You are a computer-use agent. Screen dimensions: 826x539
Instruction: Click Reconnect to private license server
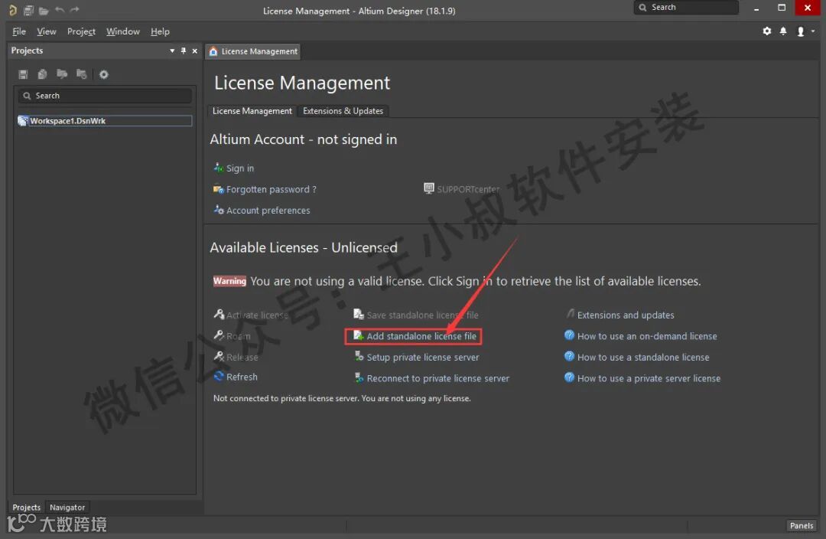[x=438, y=378]
